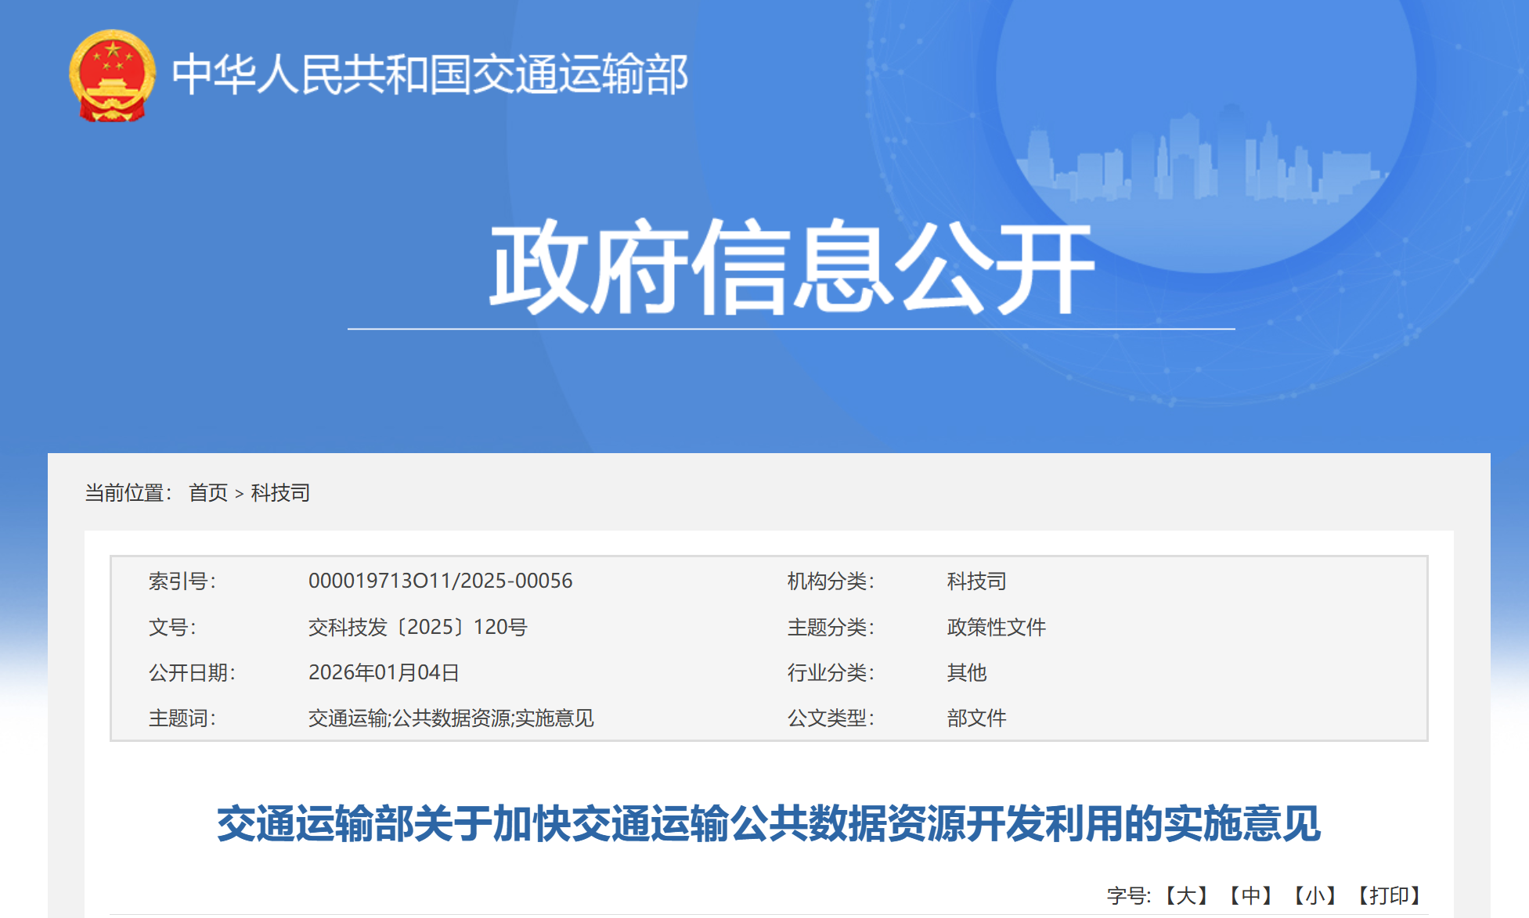Click the national emblem logo icon

(x=112, y=76)
